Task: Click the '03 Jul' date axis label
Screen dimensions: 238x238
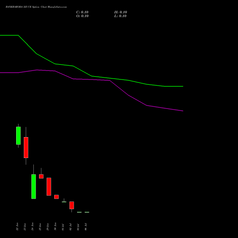Action: [x=78, y=227]
